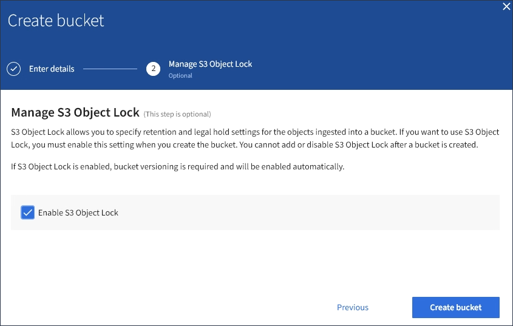Click the 'Create bucket' dialog title
This screenshot has width=513, height=326.
click(x=56, y=21)
